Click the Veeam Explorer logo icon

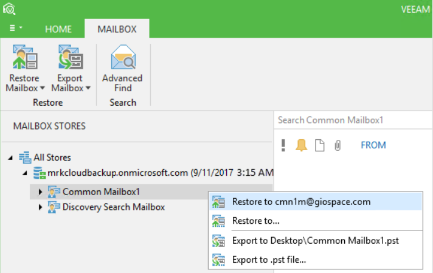tap(9, 9)
